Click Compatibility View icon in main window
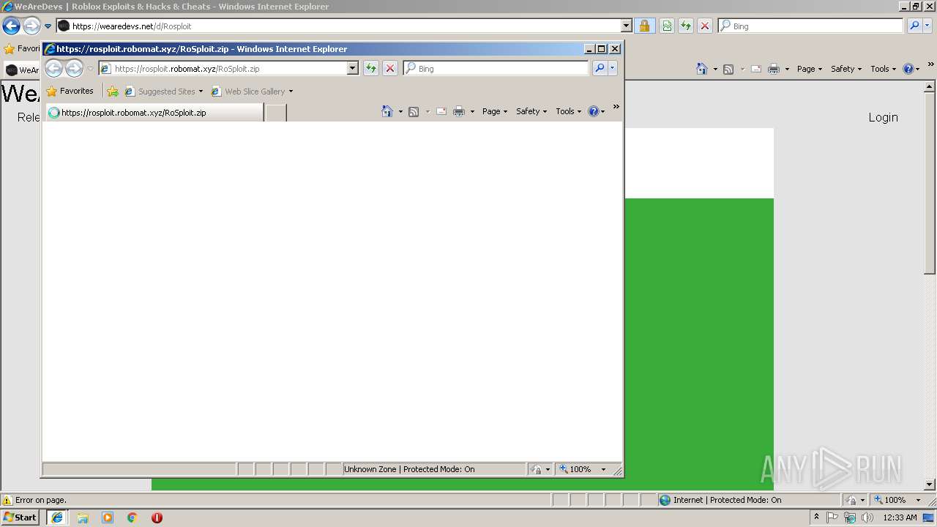 point(667,26)
